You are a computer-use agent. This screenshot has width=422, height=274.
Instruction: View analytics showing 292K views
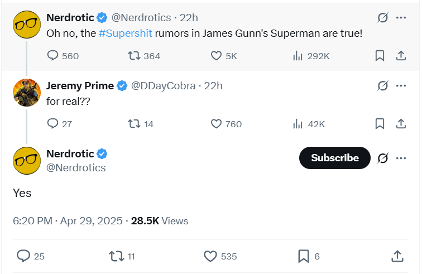[x=298, y=56]
